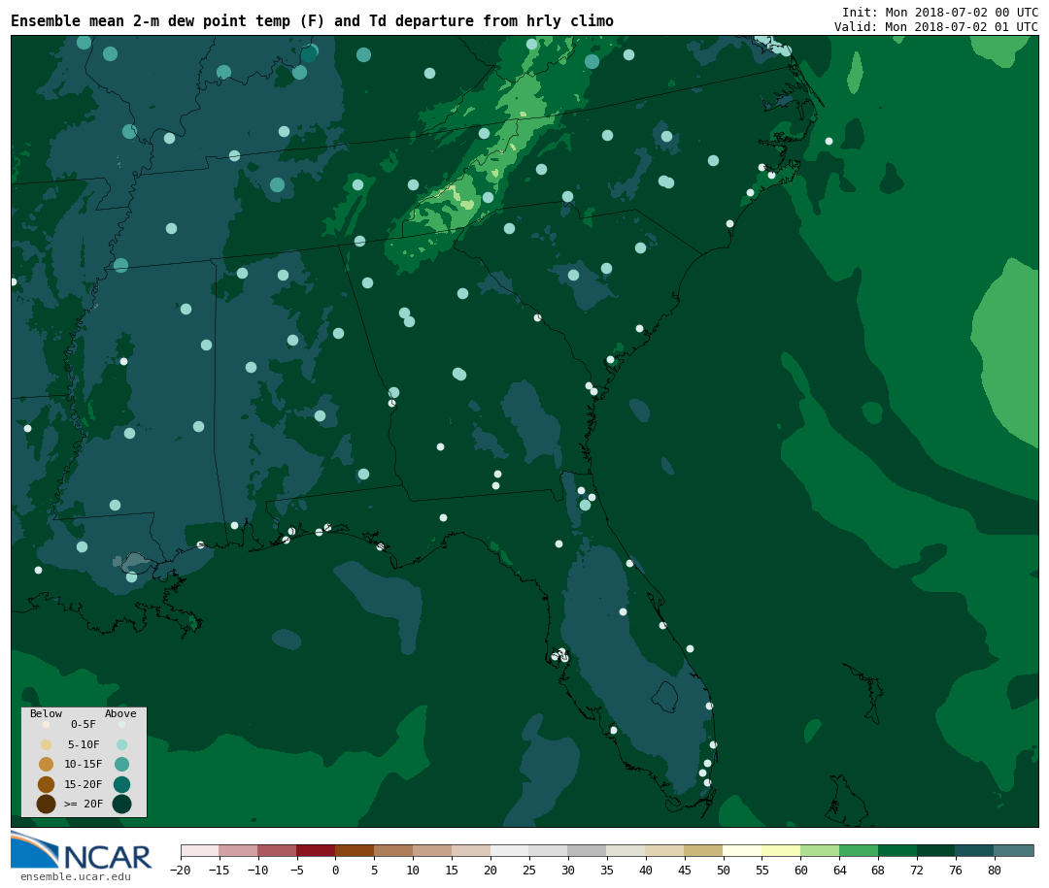The width and height of the screenshot is (1049, 888).
Task: Click the Lake Okeechobee outline in Florida
Action: (665, 697)
